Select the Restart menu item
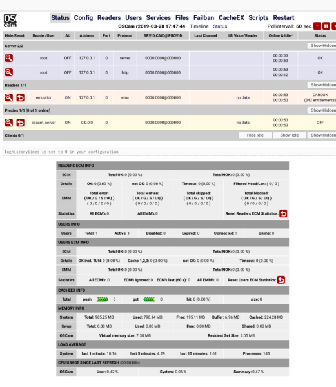The image size is (336, 387). [284, 18]
